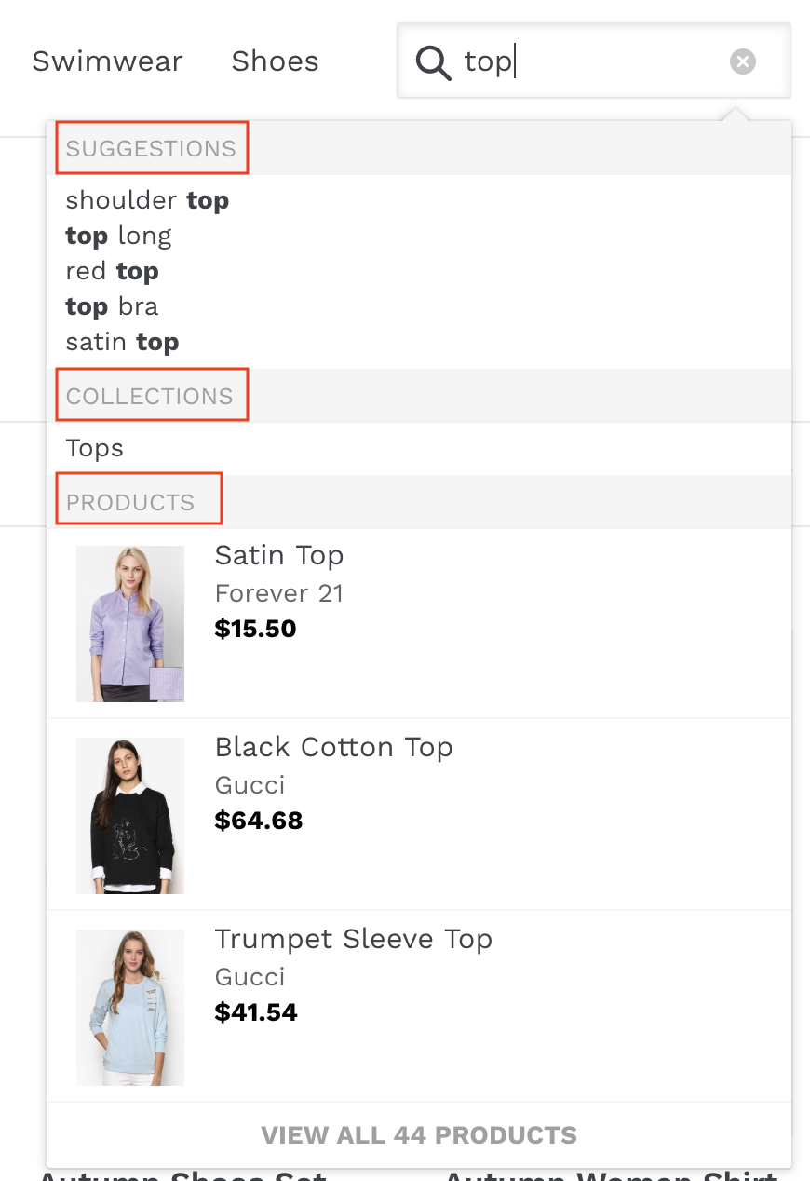The height and width of the screenshot is (1181, 810).
Task: Open the Swimwear menu item
Action: [x=107, y=61]
